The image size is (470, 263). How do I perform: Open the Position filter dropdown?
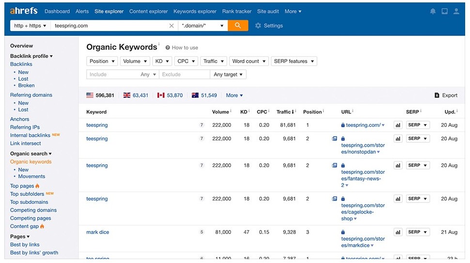[102, 61]
